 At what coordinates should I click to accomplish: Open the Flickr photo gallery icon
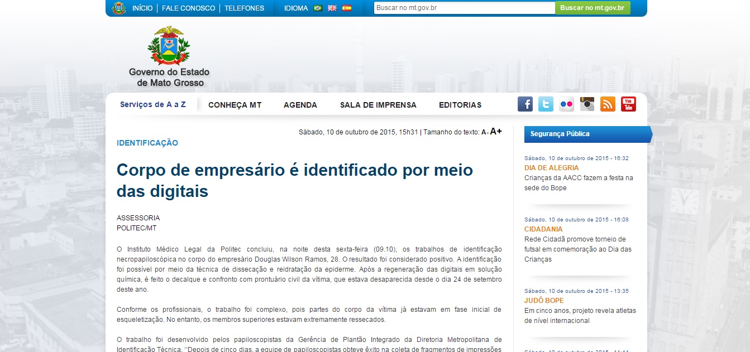click(566, 104)
